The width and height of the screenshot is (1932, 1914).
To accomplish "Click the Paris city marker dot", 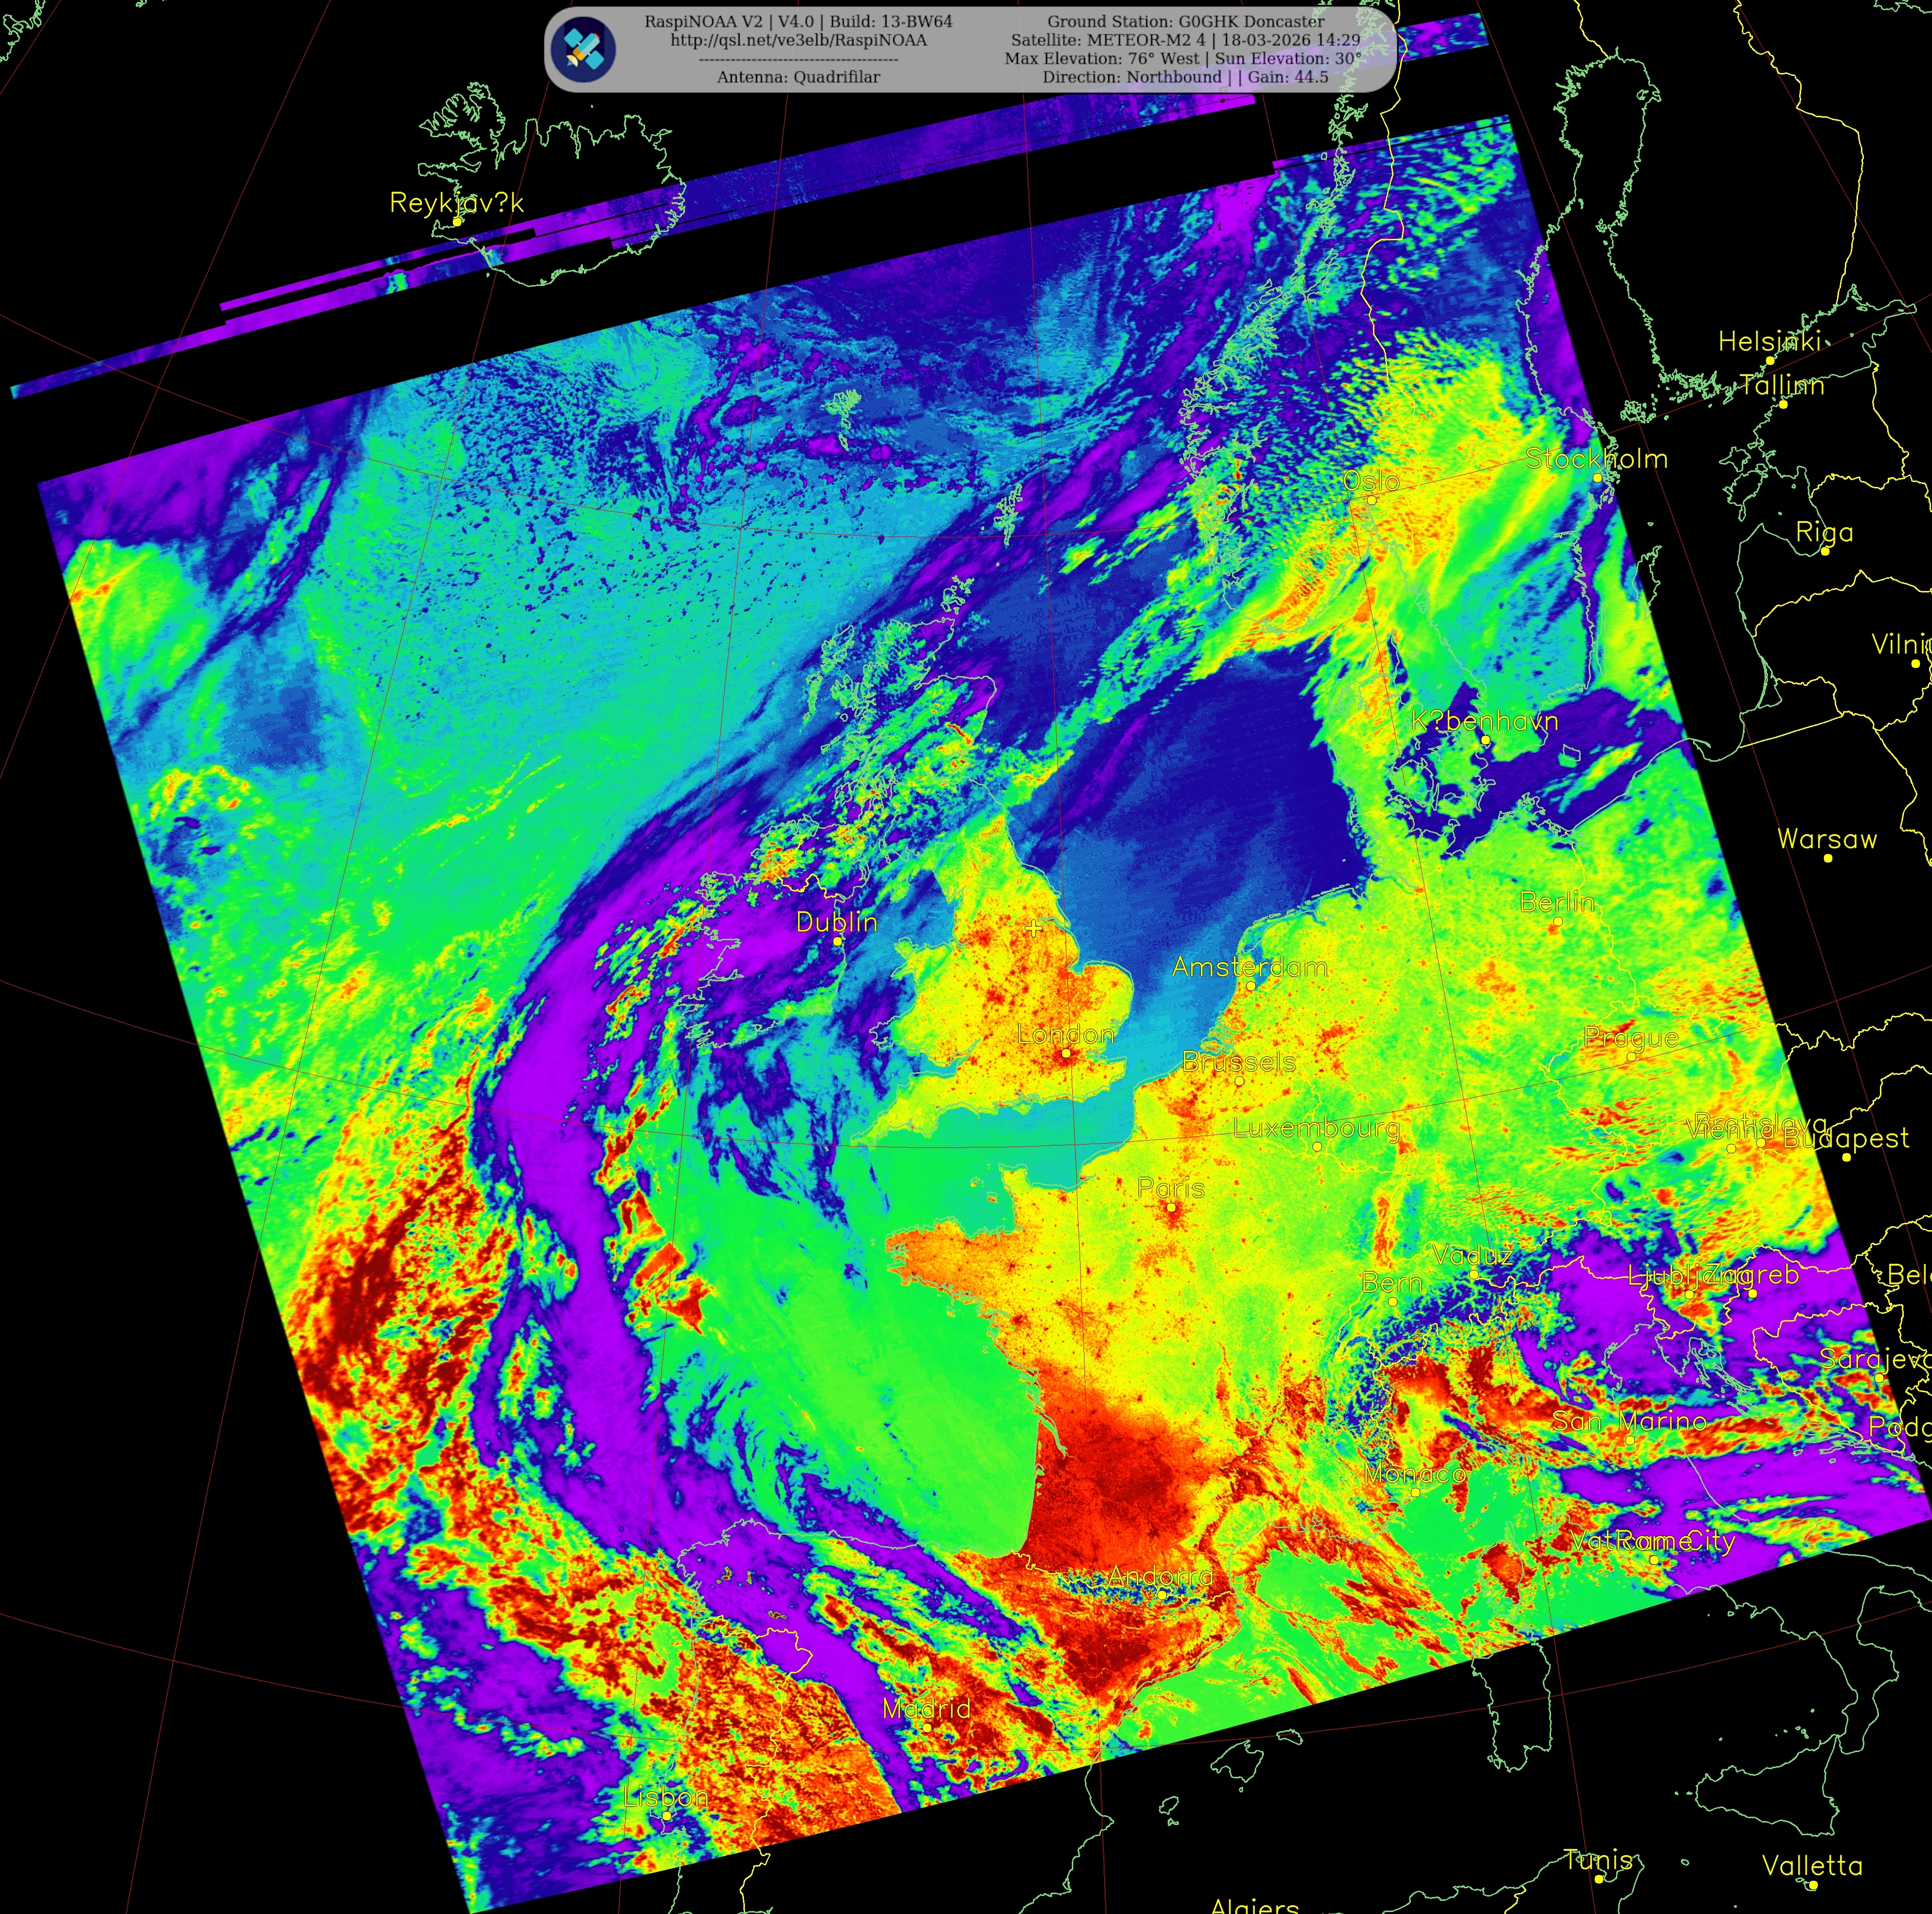I will coord(1172,1207).
